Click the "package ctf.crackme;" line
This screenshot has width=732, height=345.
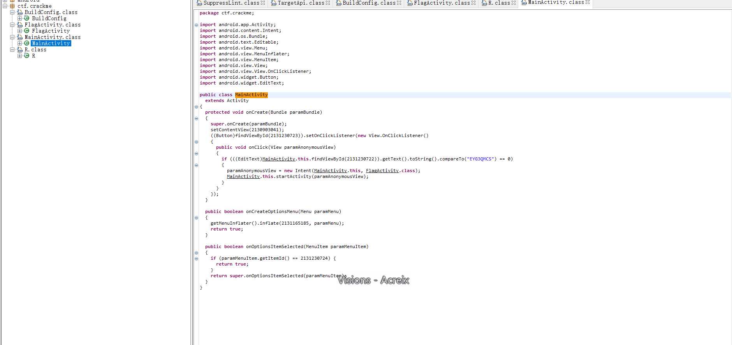click(227, 13)
